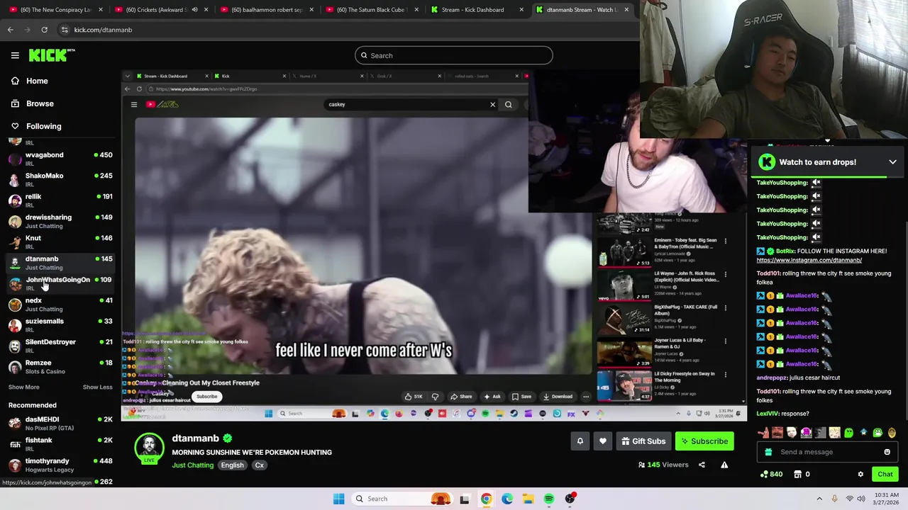
Task: Toggle follow with the heart button
Action: pyautogui.click(x=602, y=441)
